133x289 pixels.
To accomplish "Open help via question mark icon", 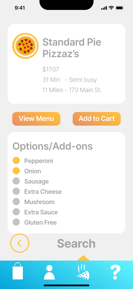I will (115, 273).
